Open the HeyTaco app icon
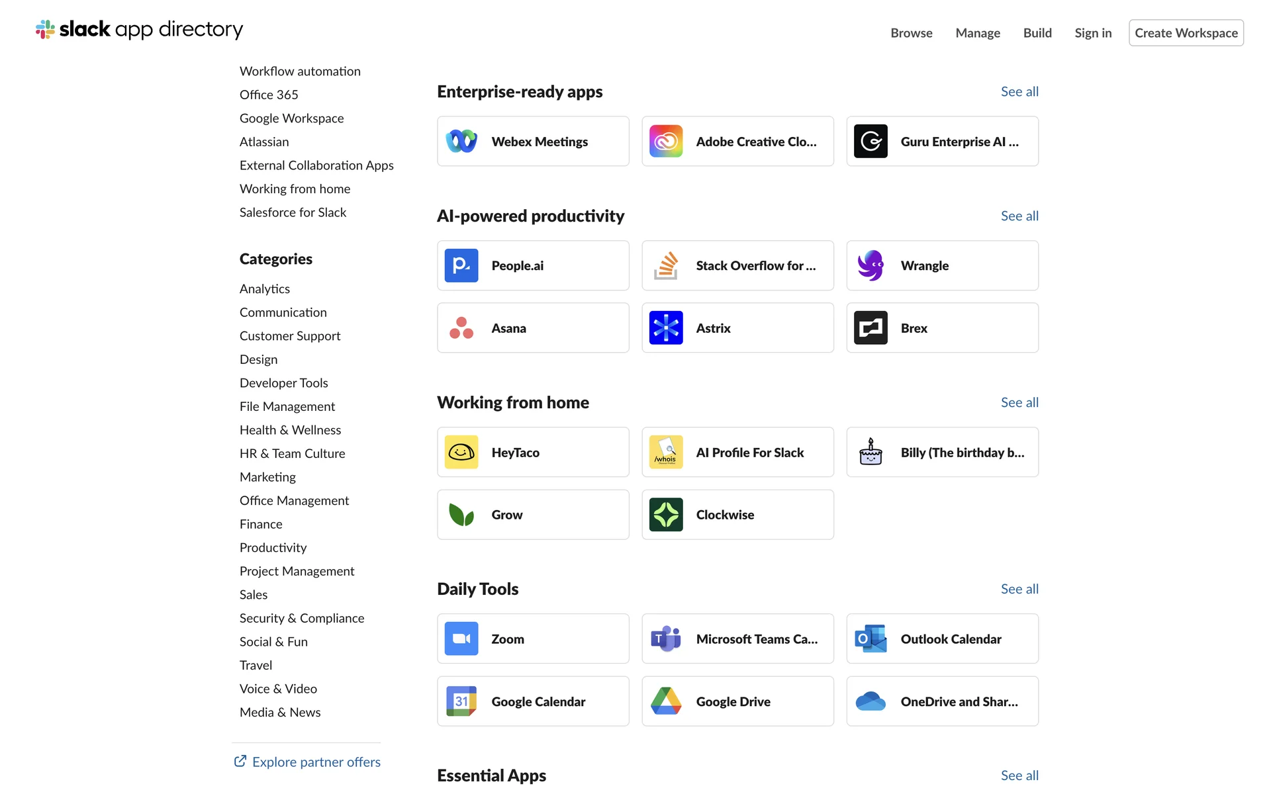 pos(461,453)
